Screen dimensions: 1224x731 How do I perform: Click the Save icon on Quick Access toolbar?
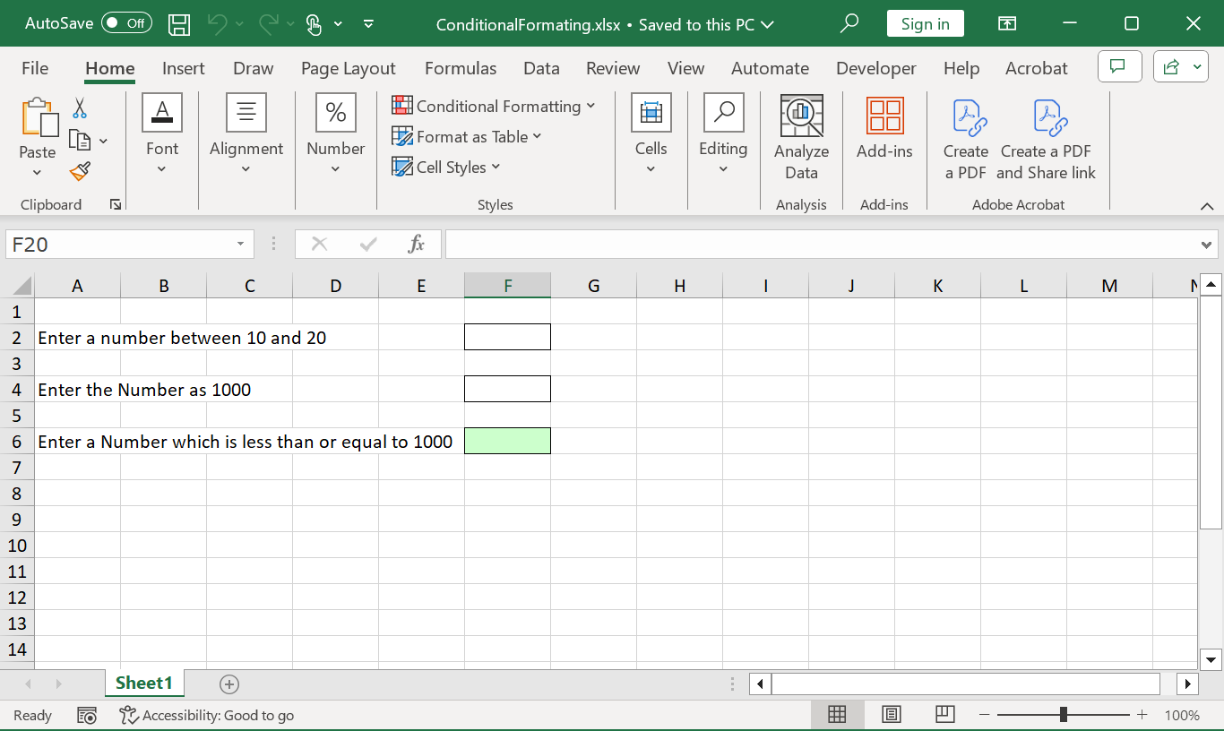(178, 23)
